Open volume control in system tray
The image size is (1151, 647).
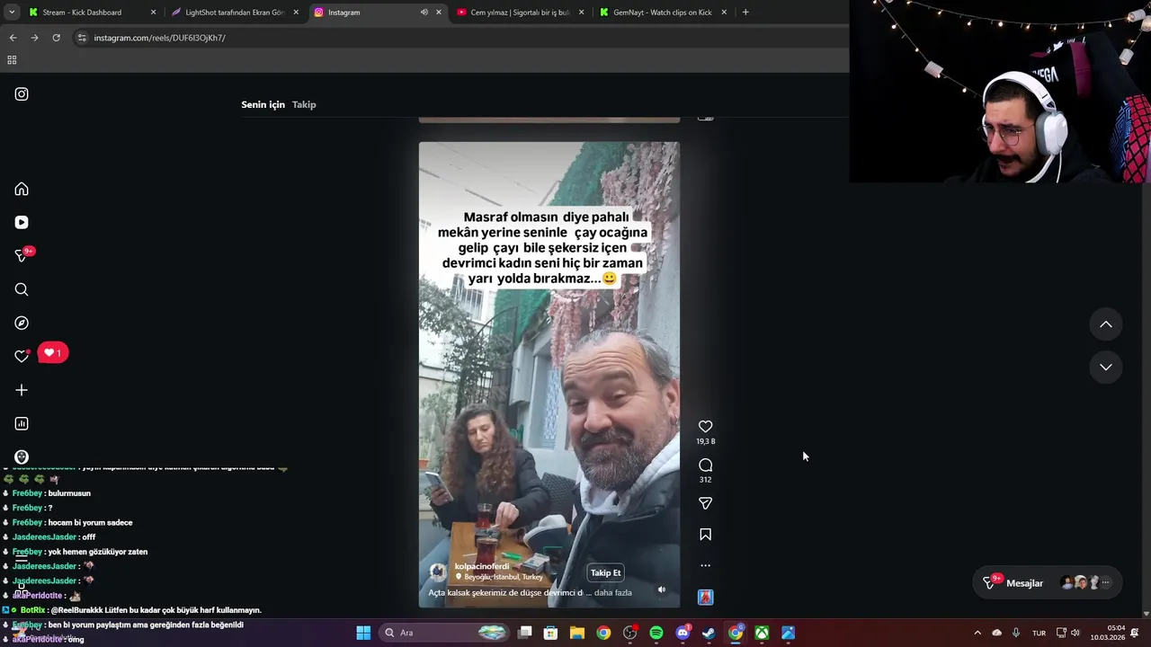[x=1075, y=633]
